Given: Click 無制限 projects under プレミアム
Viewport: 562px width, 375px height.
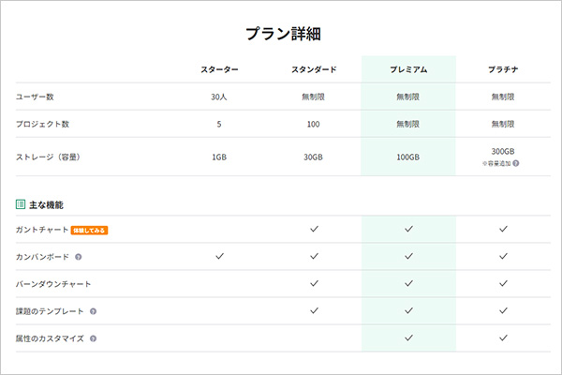Looking at the screenshot, I should (x=407, y=124).
